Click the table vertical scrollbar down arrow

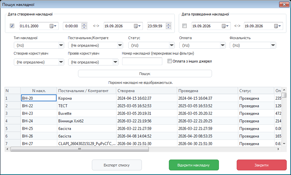point(284,144)
